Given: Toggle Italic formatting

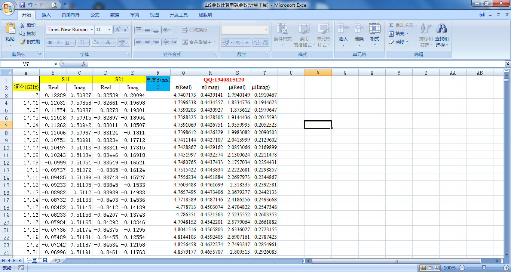Looking at the screenshot, I should point(58,42).
